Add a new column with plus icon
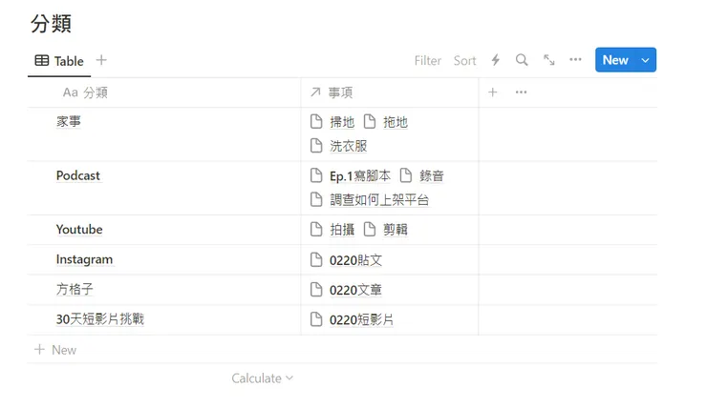This screenshot has height=408, width=707. point(493,92)
